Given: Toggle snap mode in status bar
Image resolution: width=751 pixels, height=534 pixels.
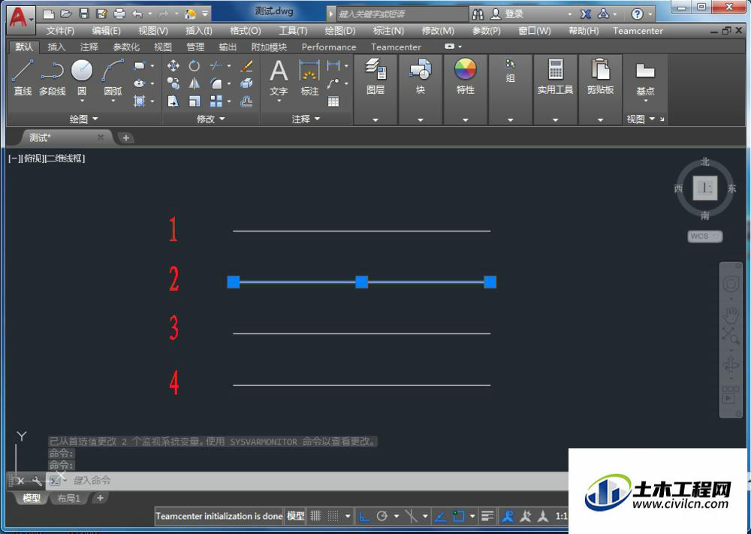Looking at the screenshot, I should pyautogui.click(x=333, y=516).
